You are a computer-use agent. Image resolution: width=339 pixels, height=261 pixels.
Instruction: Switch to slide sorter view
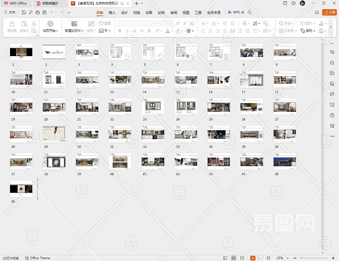tap(233, 258)
